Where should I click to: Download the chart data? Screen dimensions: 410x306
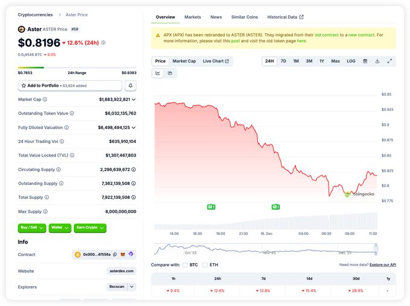377,61
